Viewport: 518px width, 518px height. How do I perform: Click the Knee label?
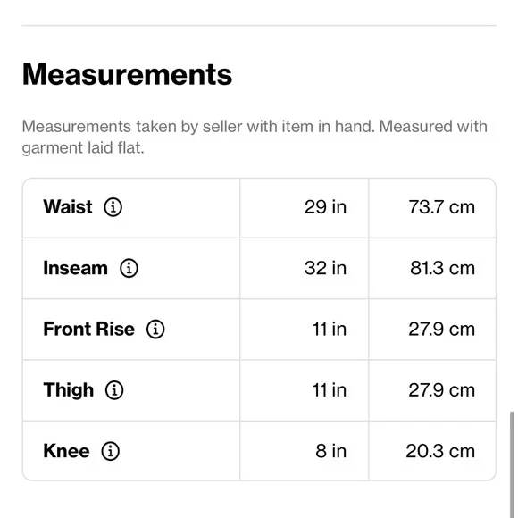click(x=66, y=451)
